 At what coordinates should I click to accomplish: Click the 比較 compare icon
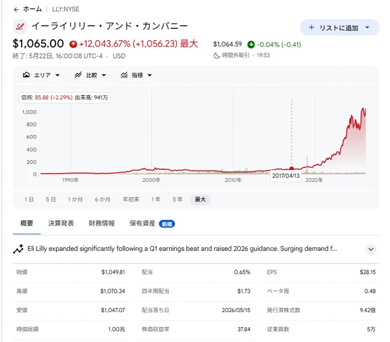[78, 75]
